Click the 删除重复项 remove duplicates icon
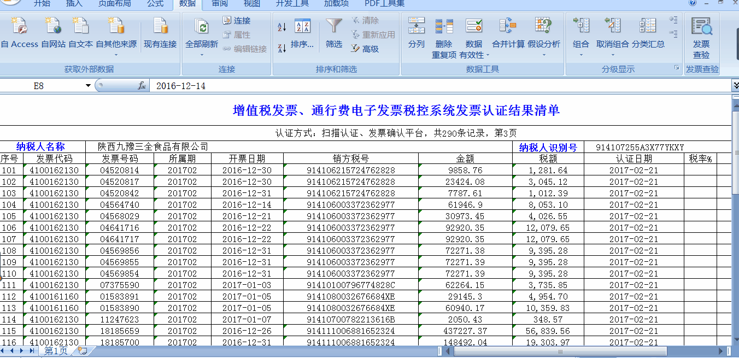Viewport: 739px width, 358px height. 444,33
